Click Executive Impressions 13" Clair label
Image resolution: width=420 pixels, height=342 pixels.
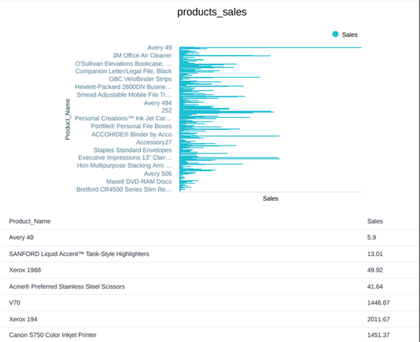125,158
